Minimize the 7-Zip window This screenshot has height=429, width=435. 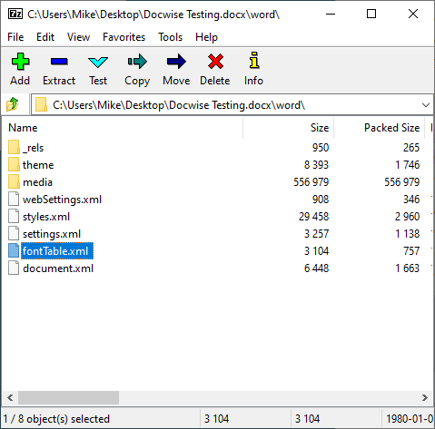pyautogui.click(x=331, y=14)
